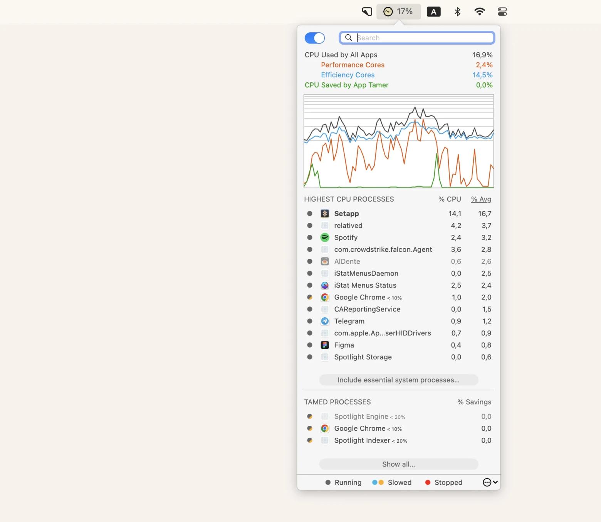
Task: Select the Spotify process name
Action: pyautogui.click(x=346, y=238)
